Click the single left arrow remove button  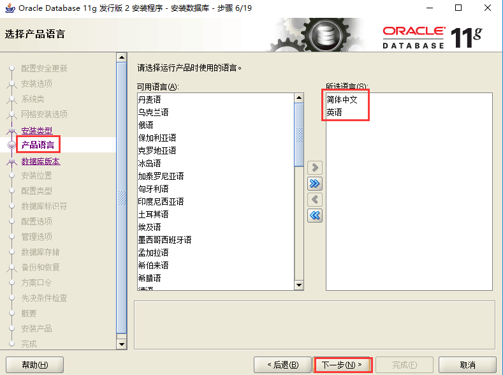[315, 200]
